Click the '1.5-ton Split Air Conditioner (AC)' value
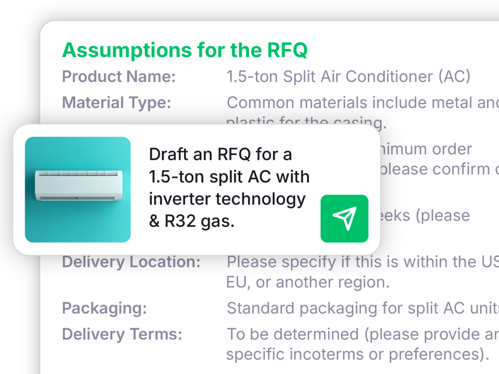Image resolution: width=499 pixels, height=374 pixels. 348,76
